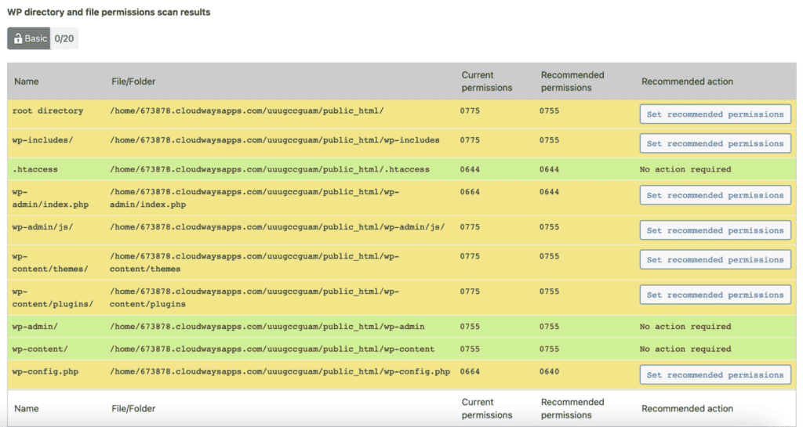
Task: Select the .htaccess name cell
Action: coord(35,168)
